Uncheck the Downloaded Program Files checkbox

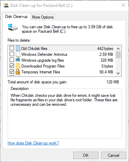pos(12,66)
